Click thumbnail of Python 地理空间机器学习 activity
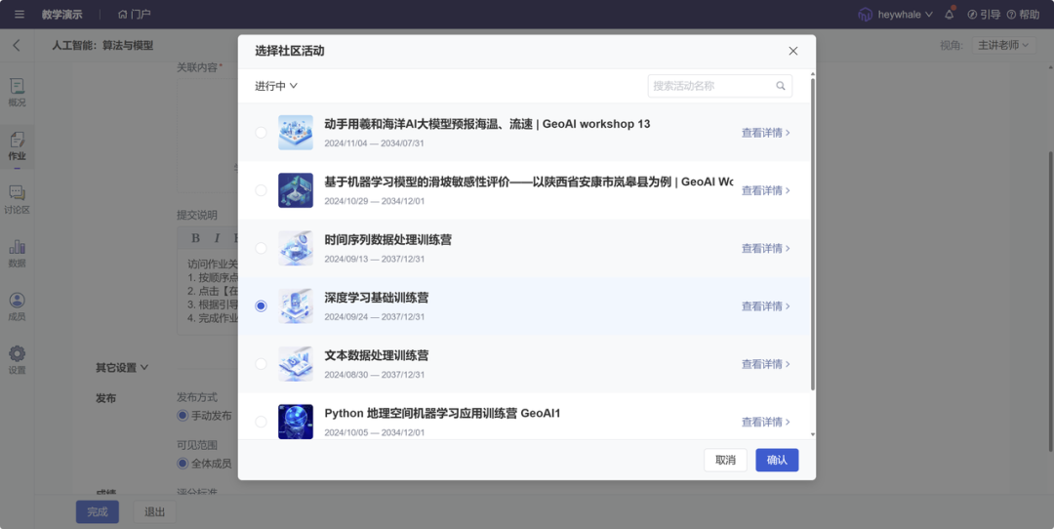1054x529 pixels. [296, 422]
